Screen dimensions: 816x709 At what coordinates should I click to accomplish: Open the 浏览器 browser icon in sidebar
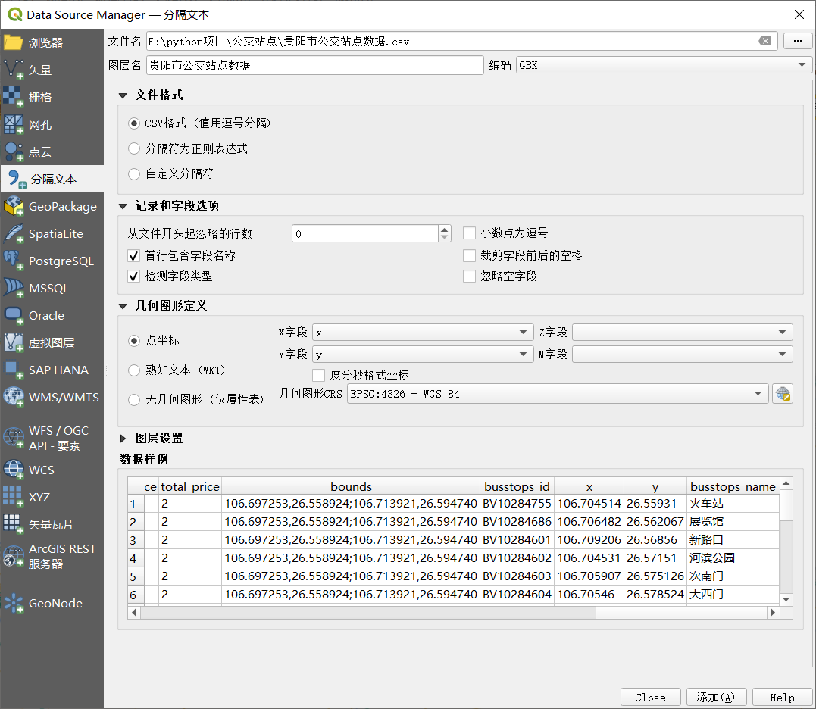pos(14,42)
